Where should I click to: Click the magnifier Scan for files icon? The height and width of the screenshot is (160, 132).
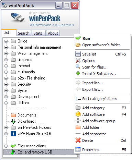click(78, 67)
